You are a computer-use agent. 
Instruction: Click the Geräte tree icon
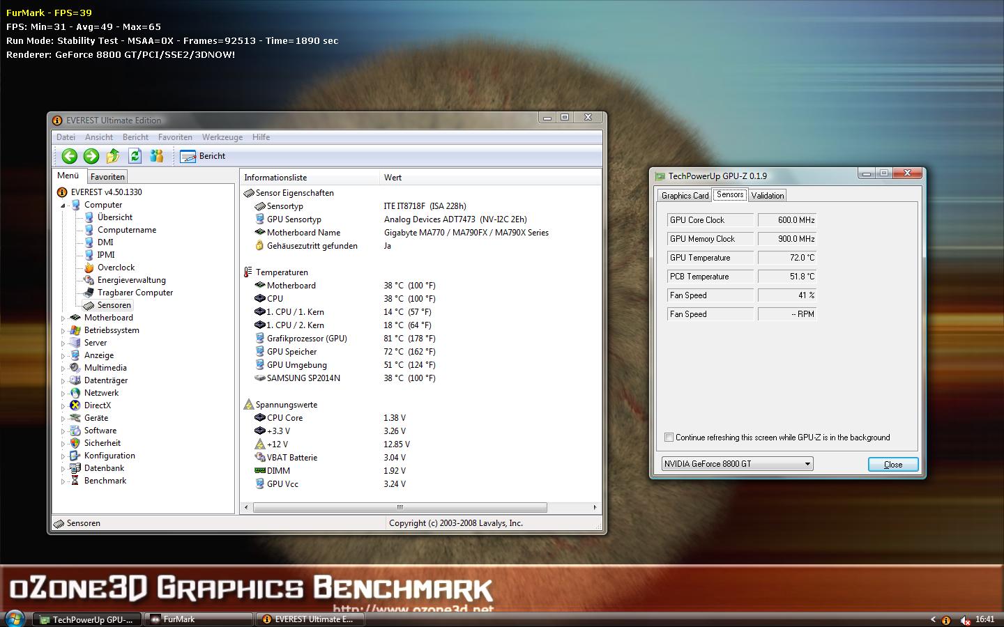point(75,418)
